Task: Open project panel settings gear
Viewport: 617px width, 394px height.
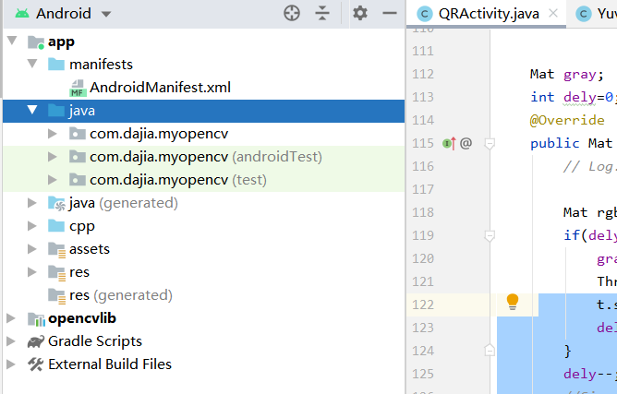Action: pyautogui.click(x=360, y=13)
